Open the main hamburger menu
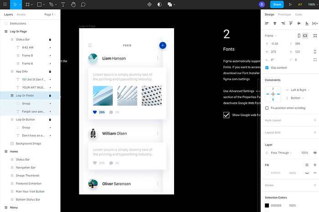The width and height of the screenshot is (319, 212). click(5, 5)
